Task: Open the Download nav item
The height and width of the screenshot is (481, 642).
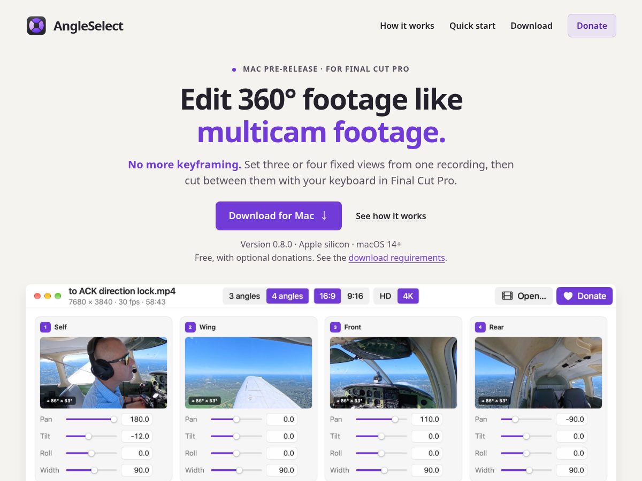Action: coord(531,26)
